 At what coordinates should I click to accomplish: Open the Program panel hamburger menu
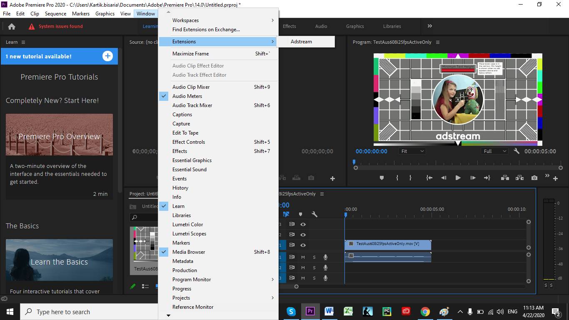point(438,42)
